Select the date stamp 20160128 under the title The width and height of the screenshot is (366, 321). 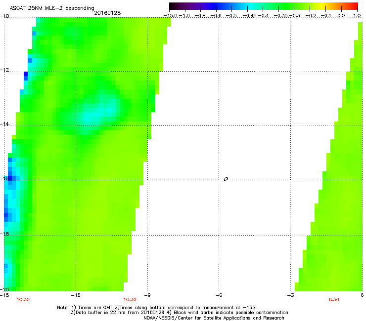click(107, 13)
